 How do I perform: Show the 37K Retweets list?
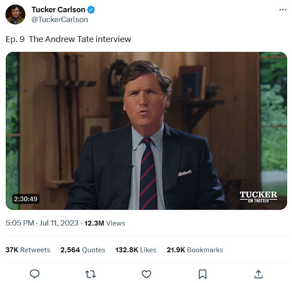[x=28, y=250]
